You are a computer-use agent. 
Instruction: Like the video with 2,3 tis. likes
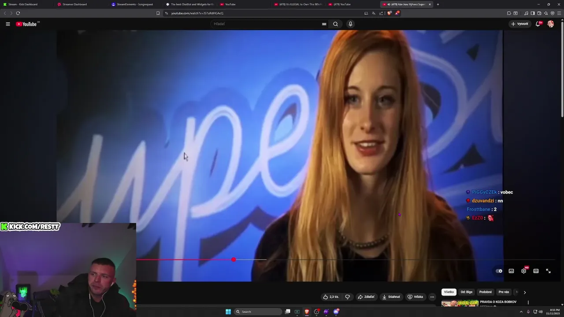331,297
